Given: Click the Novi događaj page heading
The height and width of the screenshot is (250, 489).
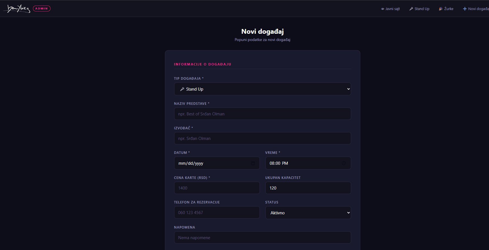Looking at the screenshot, I should tap(262, 31).
